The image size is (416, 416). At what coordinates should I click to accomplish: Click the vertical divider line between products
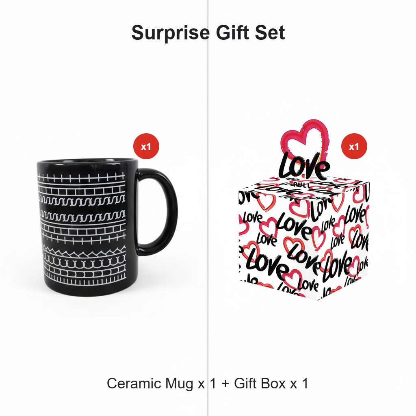(x=208, y=208)
